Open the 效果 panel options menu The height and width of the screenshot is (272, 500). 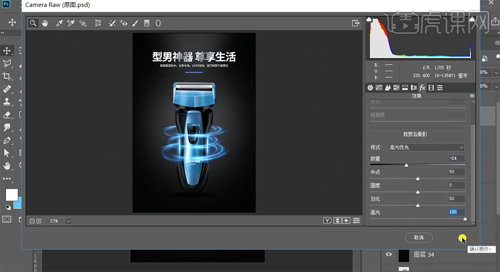tap(472, 96)
